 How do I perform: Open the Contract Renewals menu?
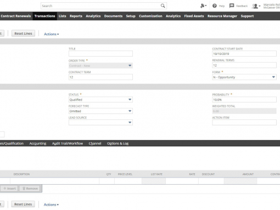[x=16, y=16]
